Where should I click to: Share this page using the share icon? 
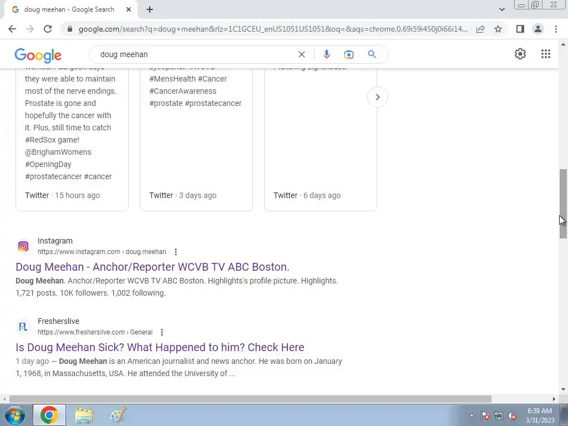[x=480, y=29]
